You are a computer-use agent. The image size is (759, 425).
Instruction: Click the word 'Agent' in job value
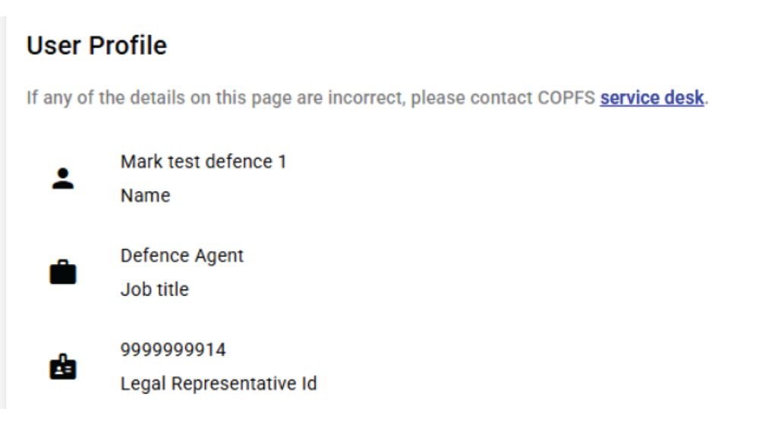[x=219, y=256]
